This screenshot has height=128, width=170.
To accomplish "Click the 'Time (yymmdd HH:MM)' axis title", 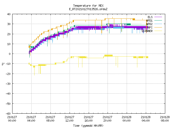I will [x=88, y=126].
